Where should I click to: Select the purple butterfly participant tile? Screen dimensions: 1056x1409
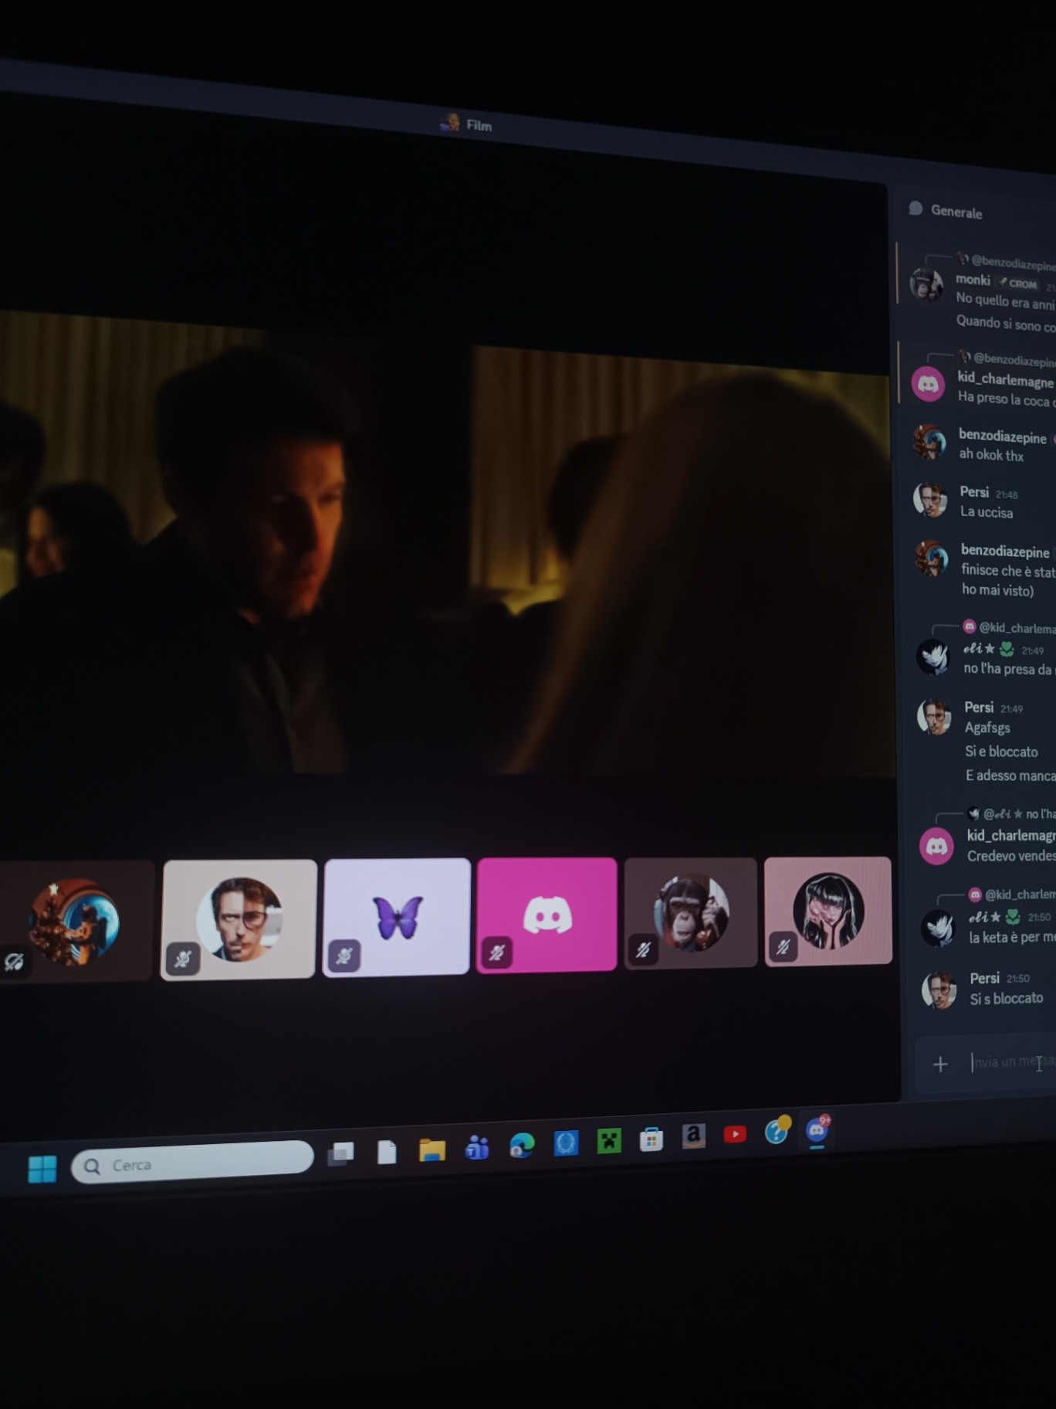coord(397,916)
